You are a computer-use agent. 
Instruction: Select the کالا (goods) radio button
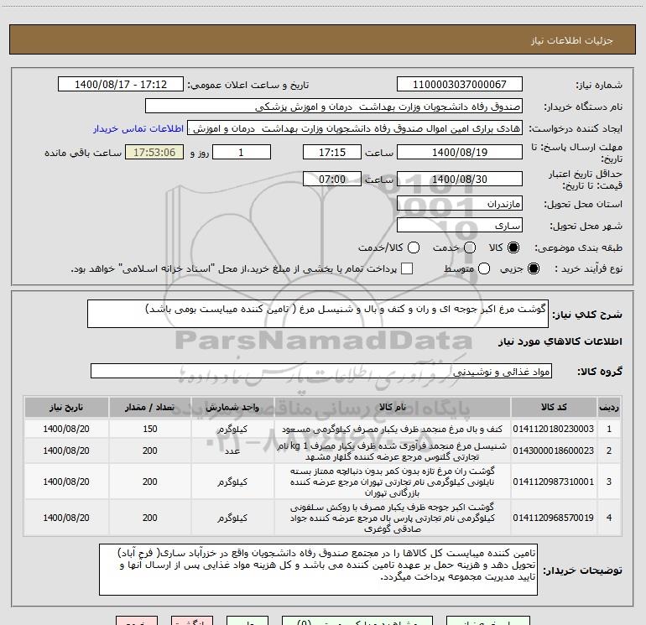point(513,247)
